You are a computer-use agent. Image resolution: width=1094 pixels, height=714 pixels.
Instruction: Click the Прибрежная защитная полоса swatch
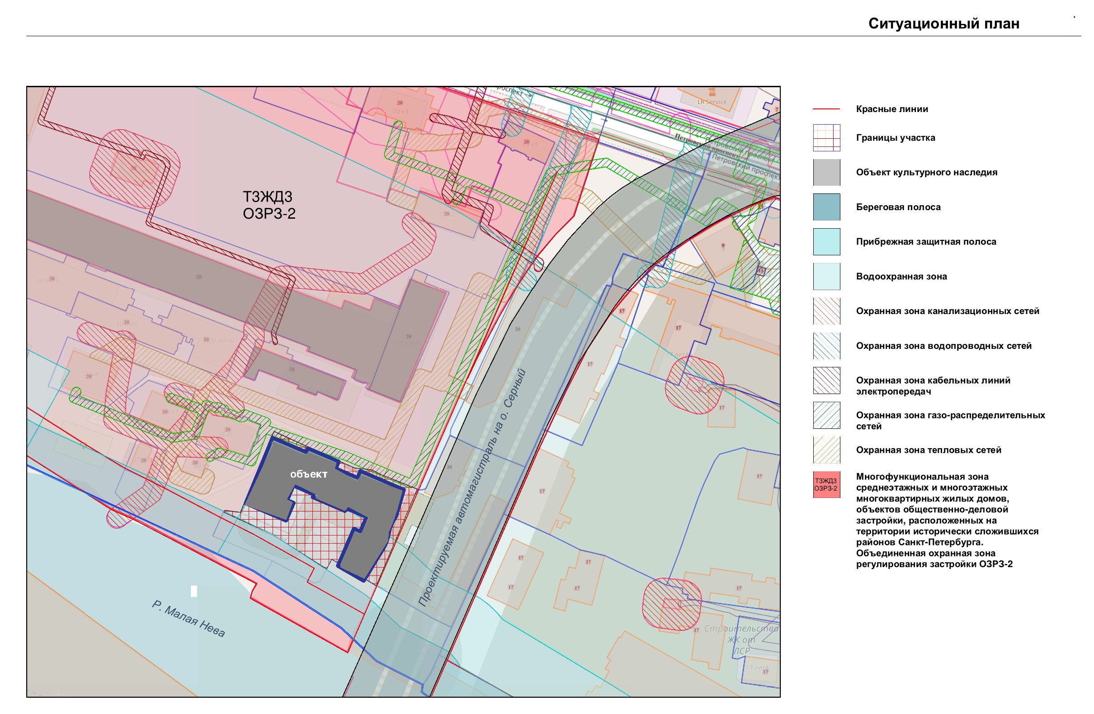(x=826, y=242)
